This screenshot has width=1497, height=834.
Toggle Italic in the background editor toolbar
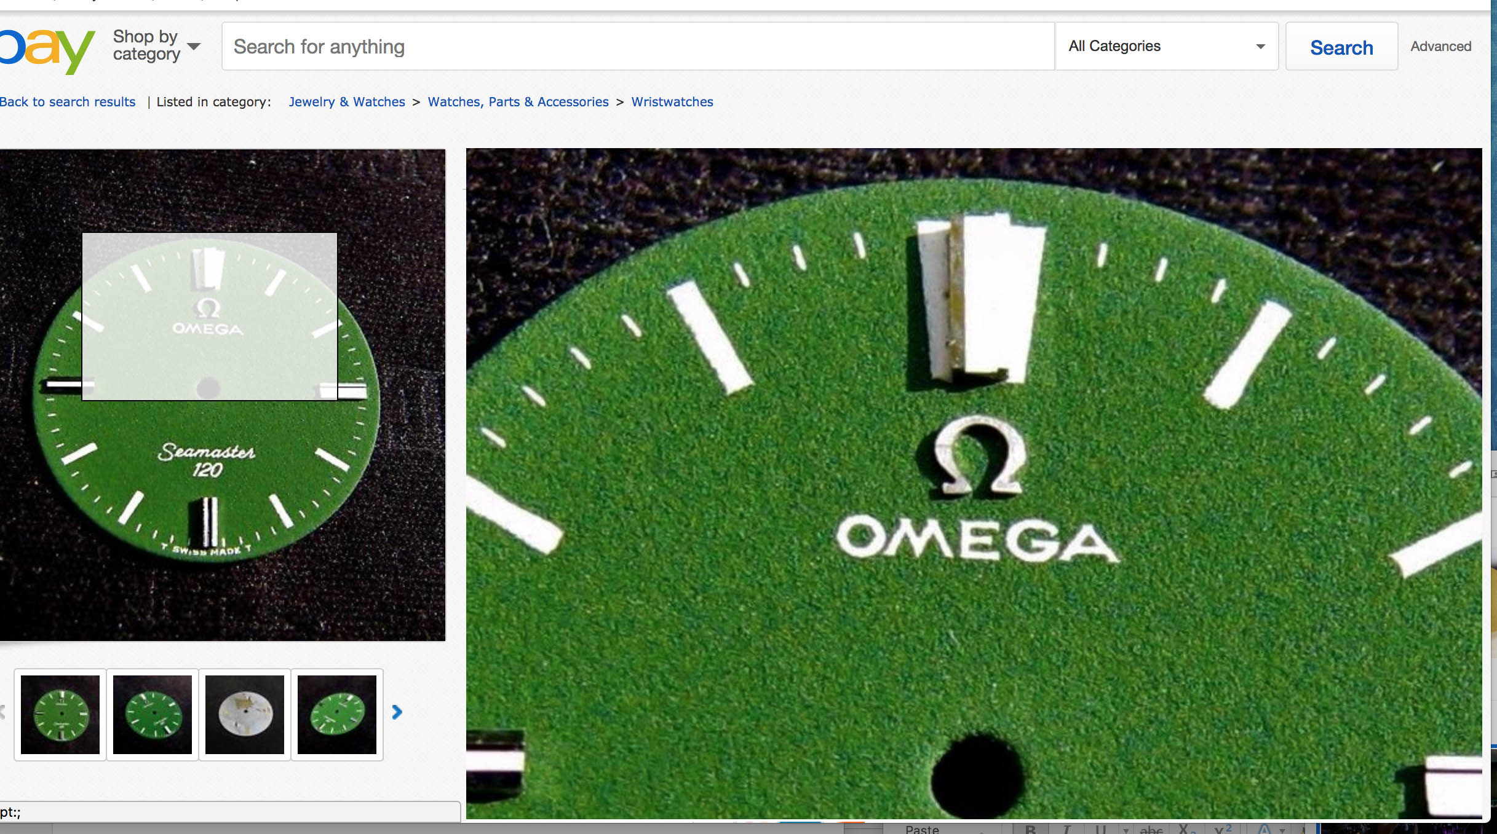(x=1066, y=829)
